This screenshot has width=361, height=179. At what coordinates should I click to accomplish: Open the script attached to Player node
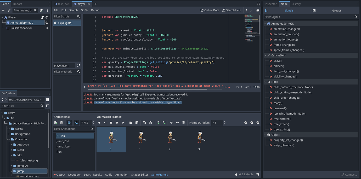point(42,18)
